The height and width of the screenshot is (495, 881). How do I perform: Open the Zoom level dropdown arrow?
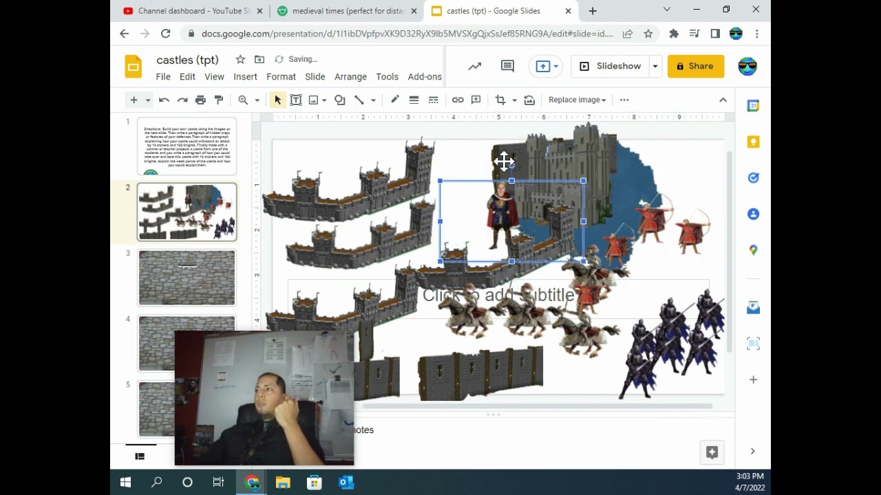point(257,100)
